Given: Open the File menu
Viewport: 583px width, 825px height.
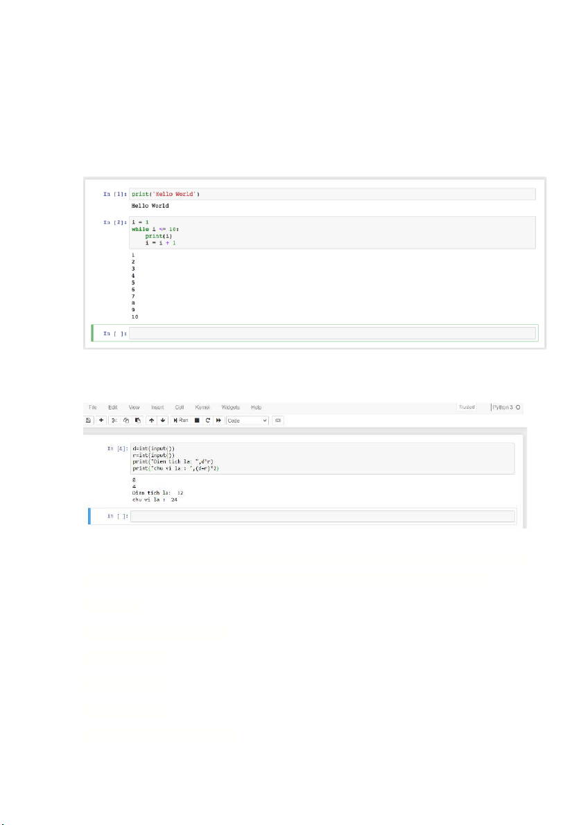Looking at the screenshot, I should [93, 407].
